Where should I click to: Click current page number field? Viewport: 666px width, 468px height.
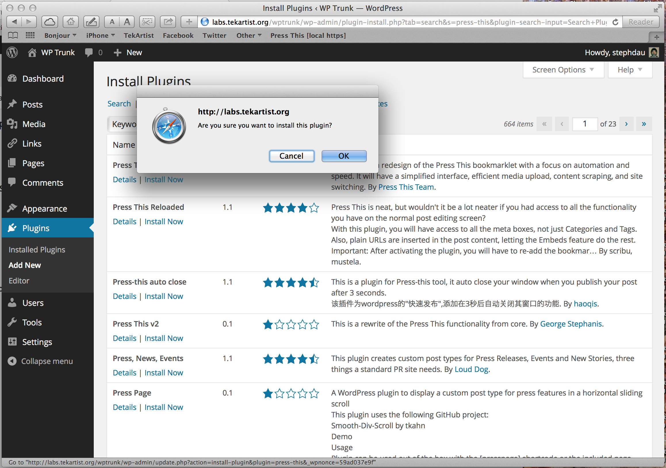pyautogui.click(x=585, y=124)
